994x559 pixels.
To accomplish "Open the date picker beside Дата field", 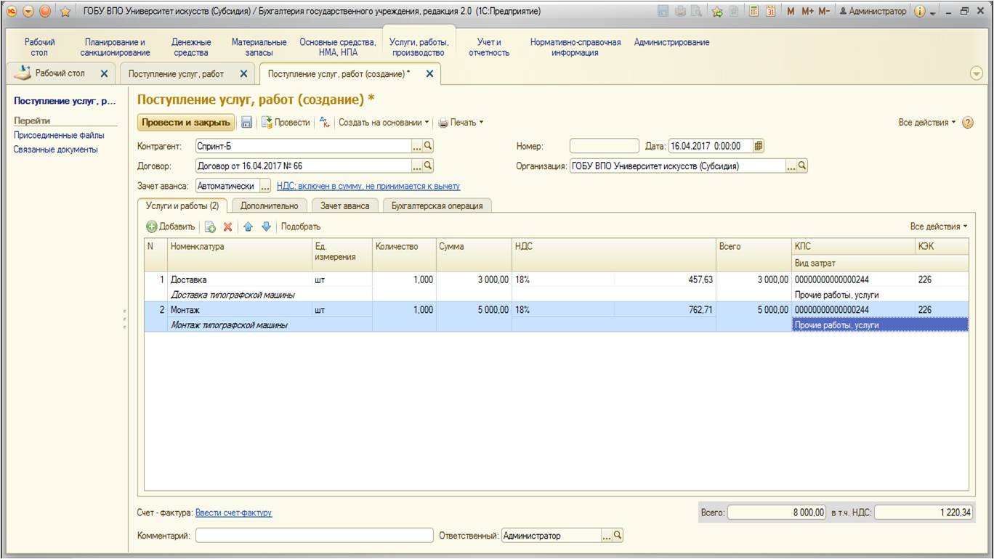I will pos(759,146).
